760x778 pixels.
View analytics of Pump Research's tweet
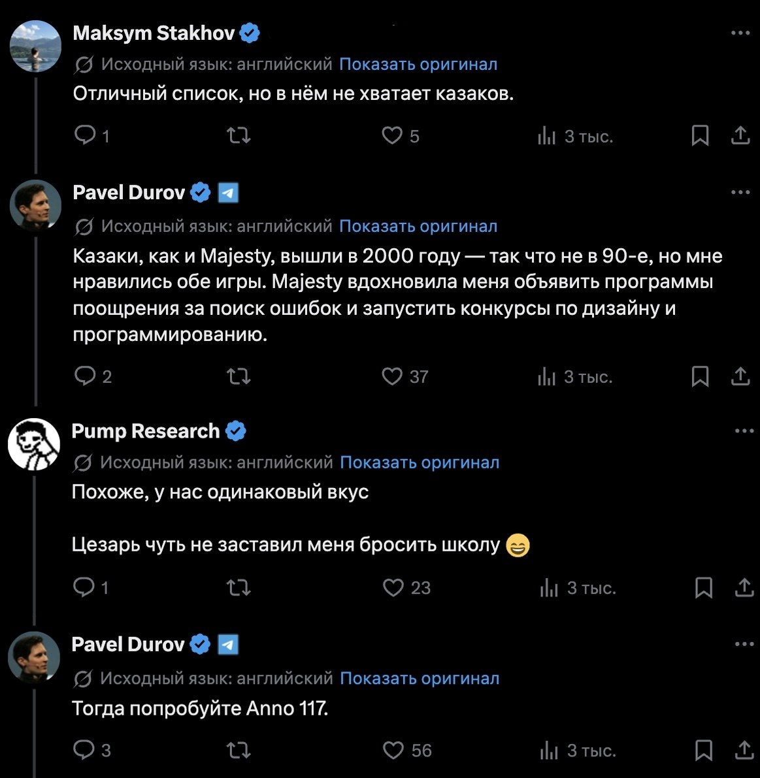(x=548, y=588)
